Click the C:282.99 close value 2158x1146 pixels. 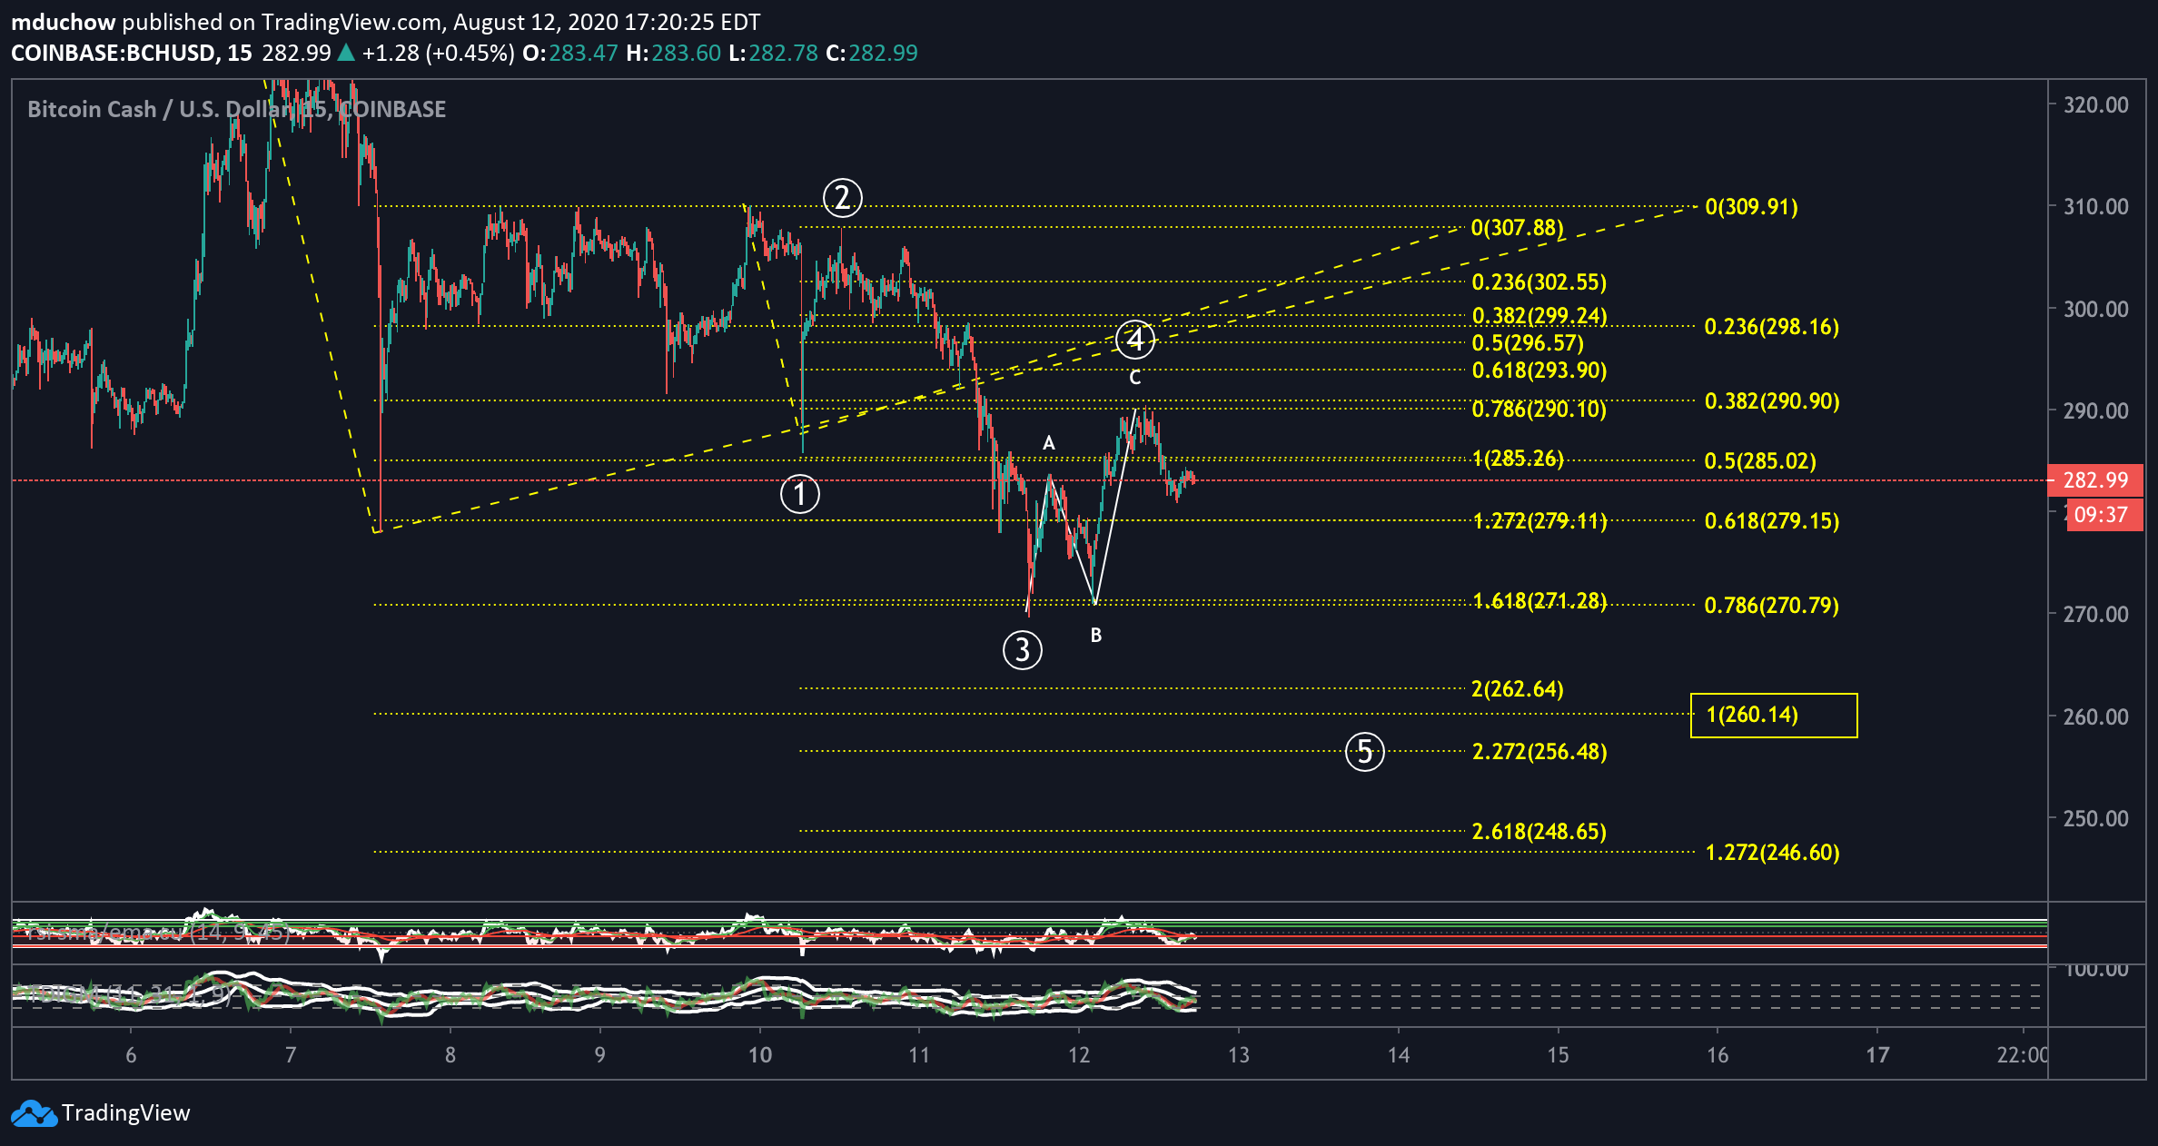point(872,53)
